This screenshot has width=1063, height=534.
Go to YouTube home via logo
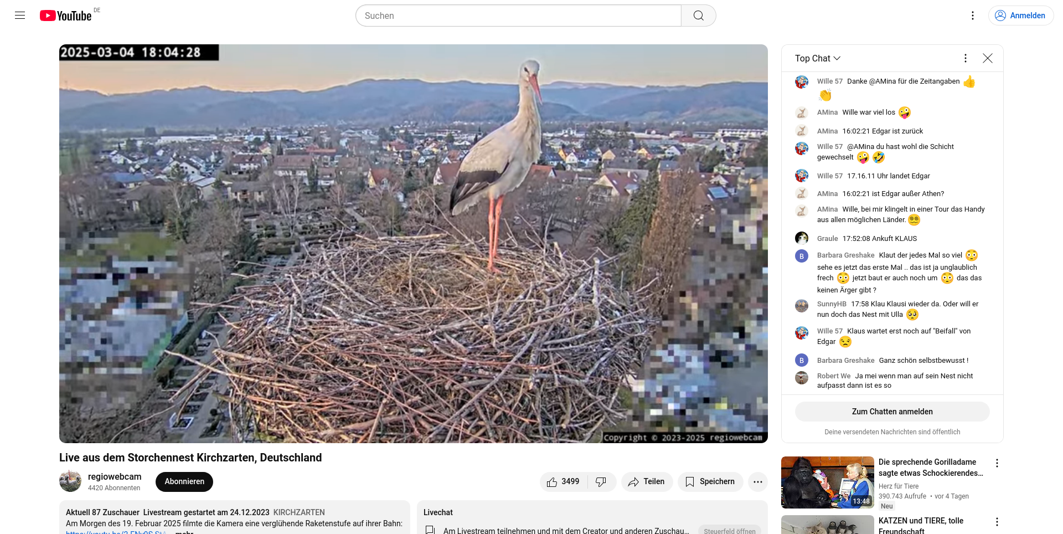[x=66, y=16]
